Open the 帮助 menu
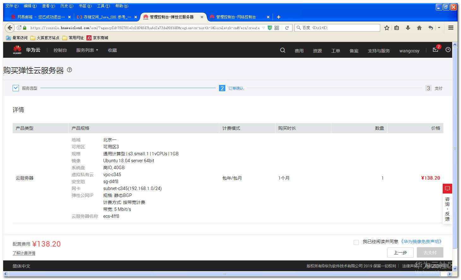Image resolution: width=461 pixels, height=280 pixels. pos(122,6)
